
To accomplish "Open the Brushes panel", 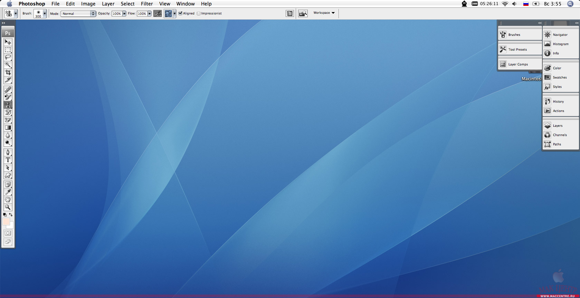I will [520, 34].
